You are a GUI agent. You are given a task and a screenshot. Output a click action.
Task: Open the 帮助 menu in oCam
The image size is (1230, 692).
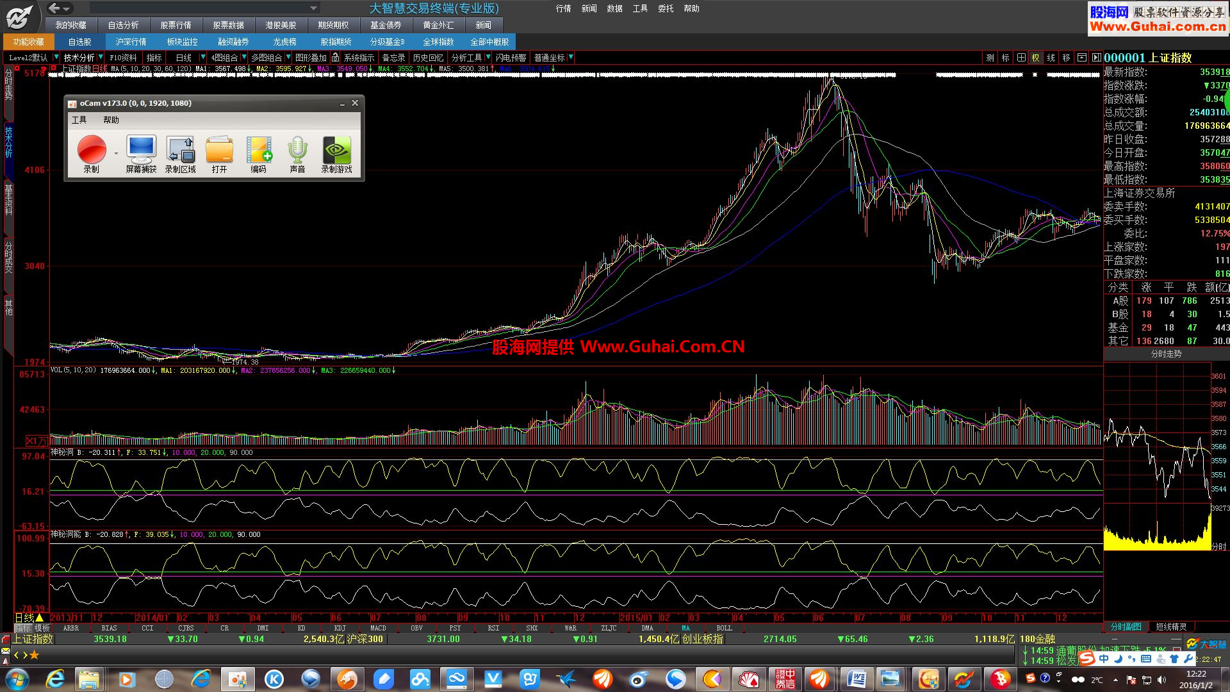click(111, 120)
